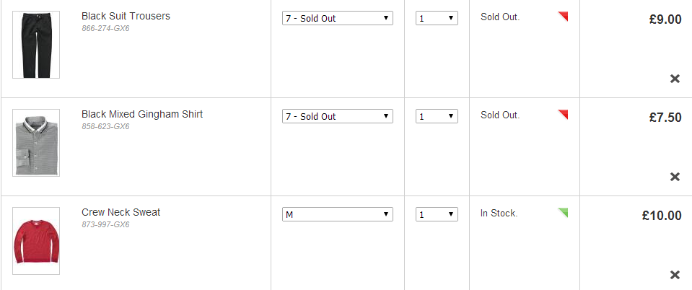The height and width of the screenshot is (290, 692).
Task: Click the Black Suit Trousers product name
Action: click(126, 16)
